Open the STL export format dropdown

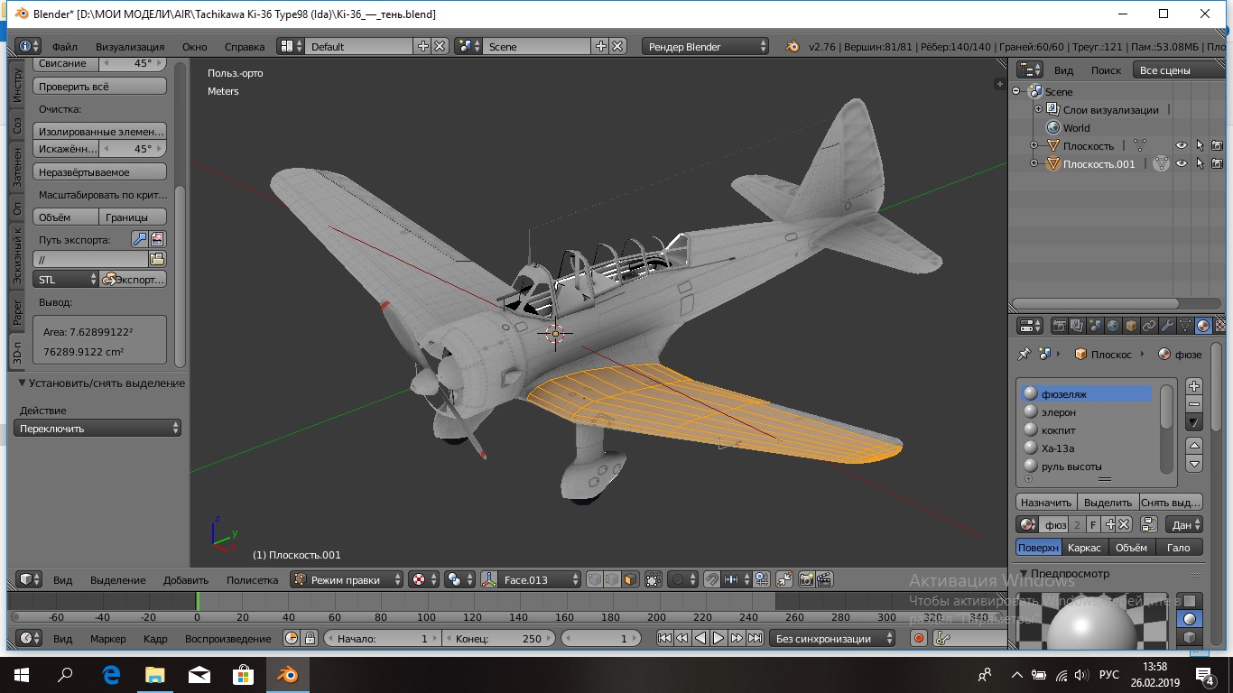click(65, 280)
